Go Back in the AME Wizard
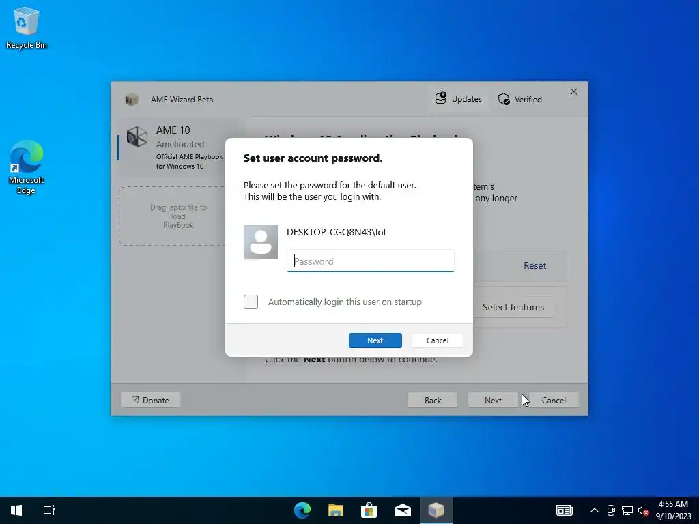Image resolution: width=699 pixels, height=524 pixels. tap(432, 400)
